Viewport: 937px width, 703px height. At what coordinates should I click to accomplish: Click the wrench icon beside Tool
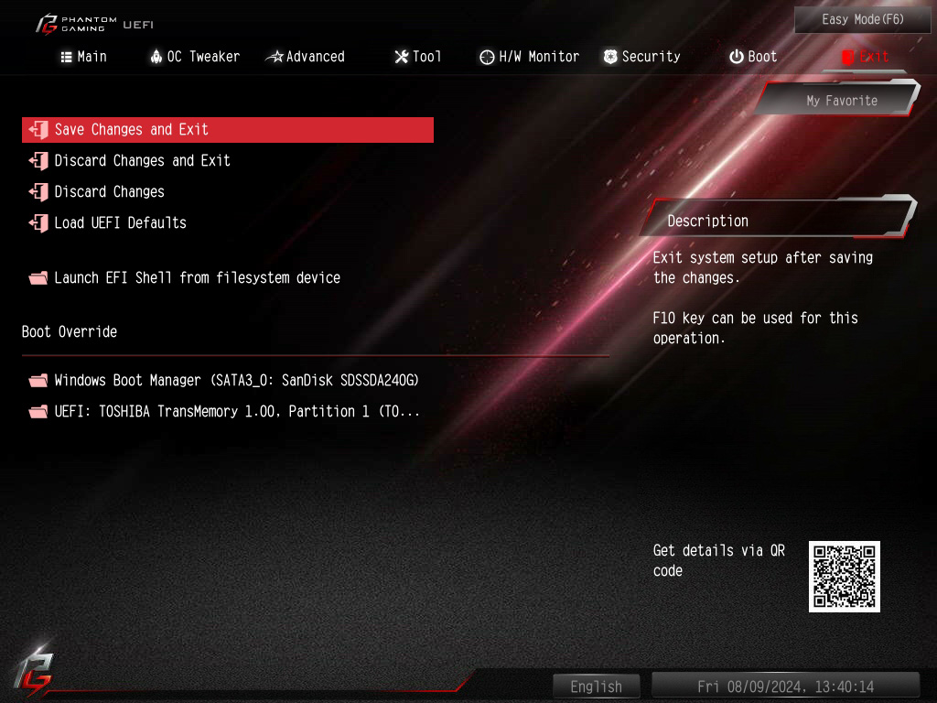click(402, 57)
